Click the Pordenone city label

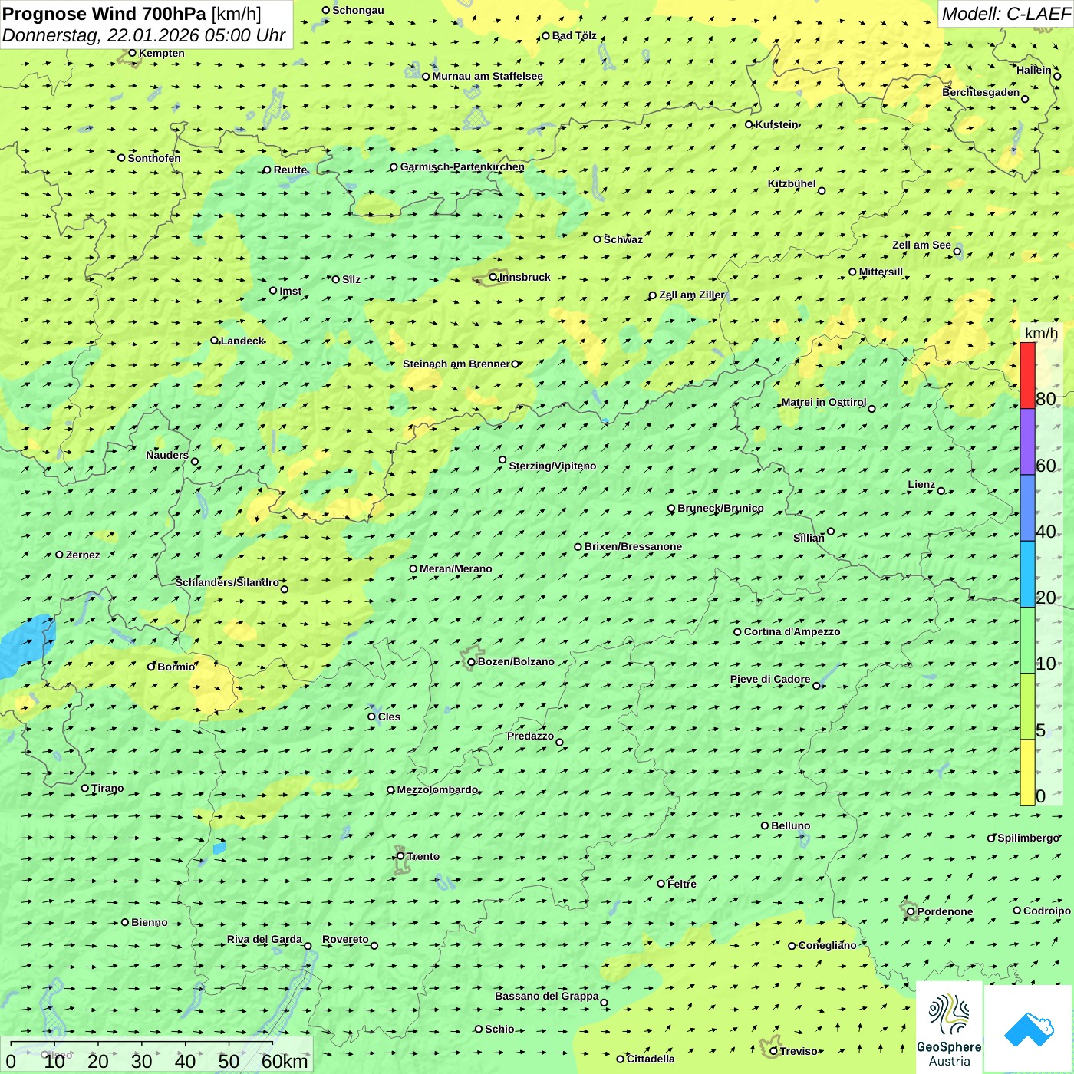tap(945, 911)
